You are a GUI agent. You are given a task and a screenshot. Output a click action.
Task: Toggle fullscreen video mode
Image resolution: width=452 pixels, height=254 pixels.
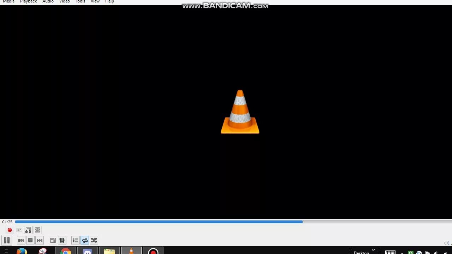53,241
